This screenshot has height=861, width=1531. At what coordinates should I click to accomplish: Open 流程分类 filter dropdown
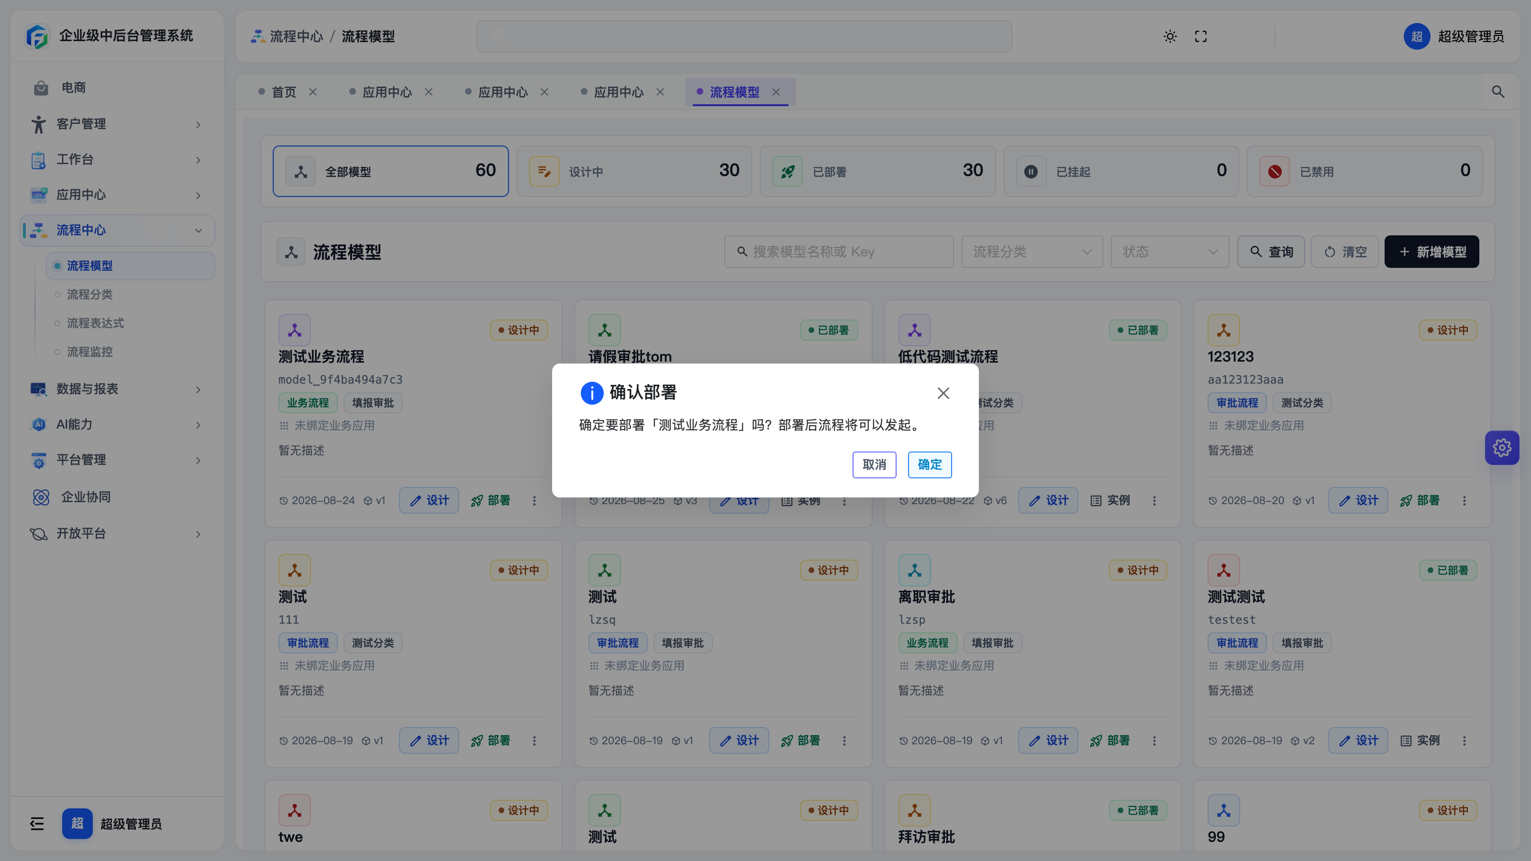point(1032,252)
